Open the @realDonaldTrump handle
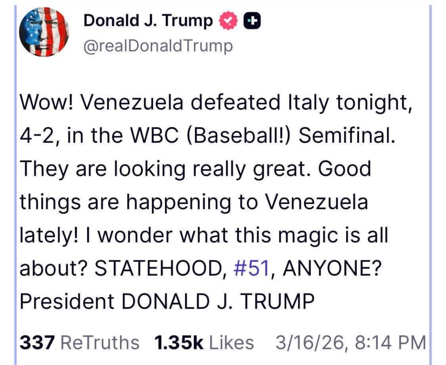The height and width of the screenshot is (365, 446). [x=158, y=46]
